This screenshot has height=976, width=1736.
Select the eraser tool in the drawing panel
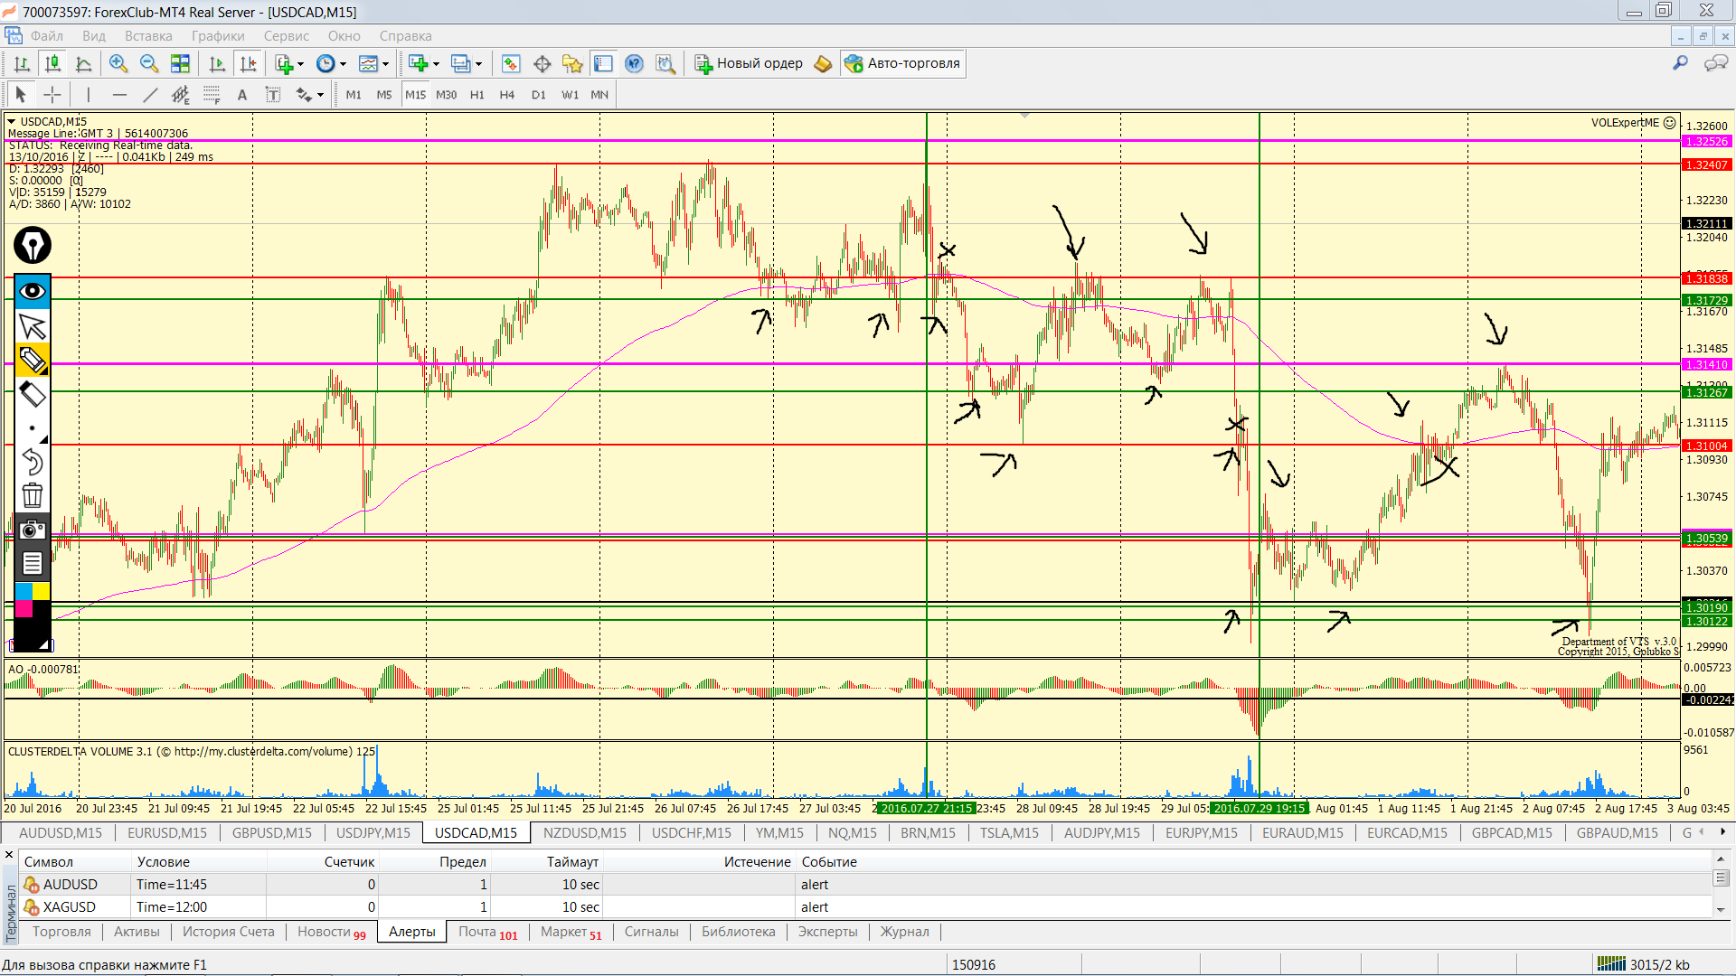(33, 394)
